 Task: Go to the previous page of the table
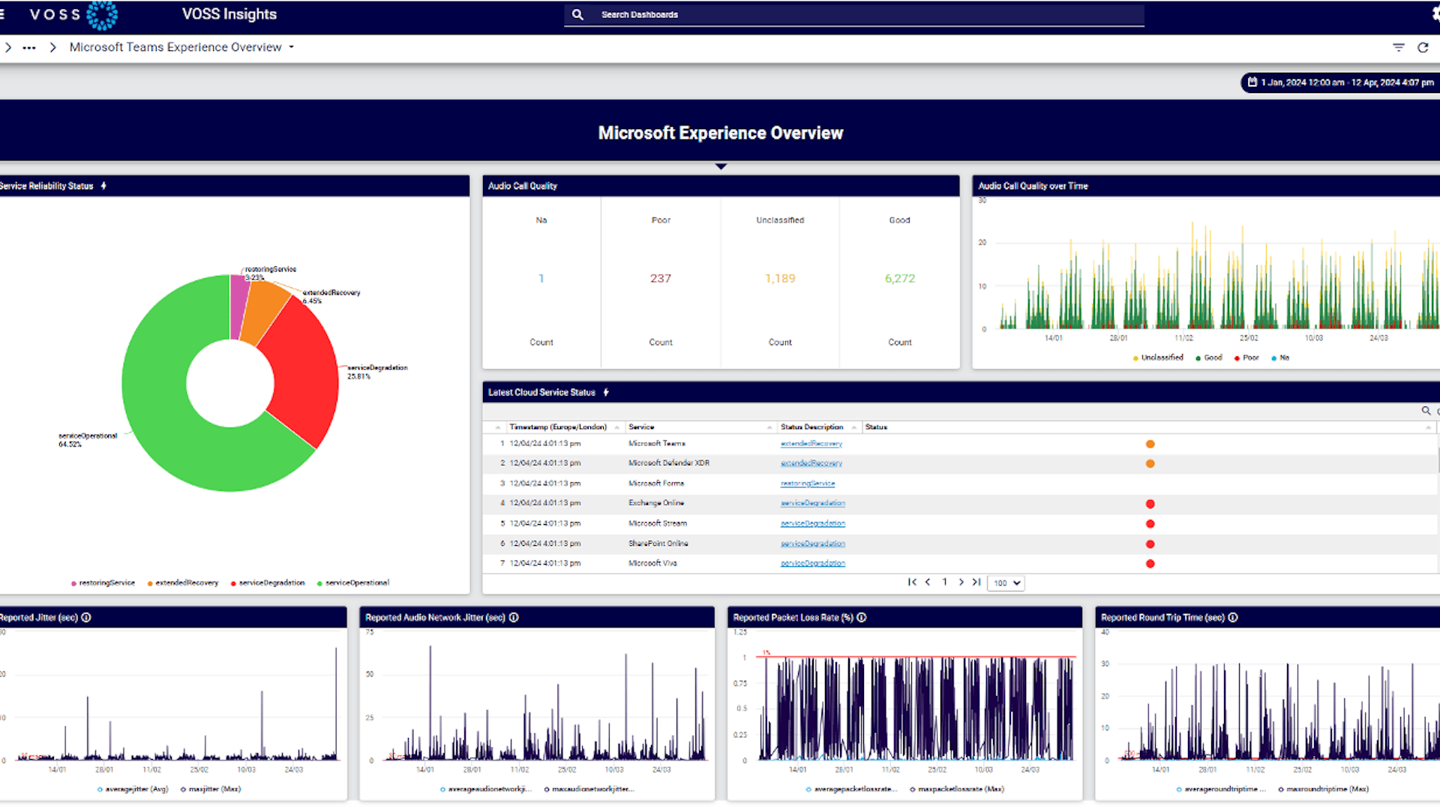tap(928, 582)
